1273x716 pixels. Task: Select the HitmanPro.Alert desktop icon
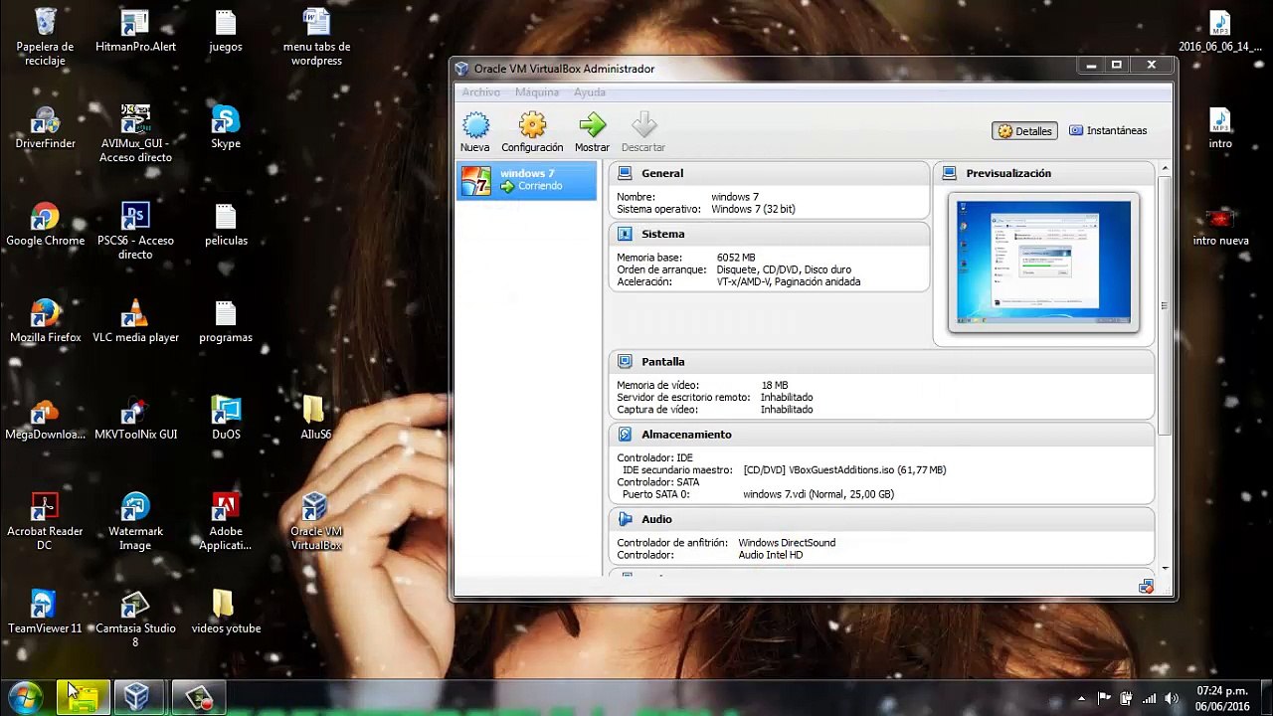pos(135,21)
